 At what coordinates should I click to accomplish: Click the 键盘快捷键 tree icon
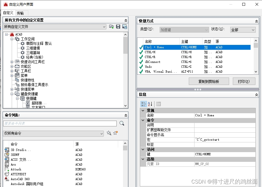pyautogui.click(x=17, y=94)
